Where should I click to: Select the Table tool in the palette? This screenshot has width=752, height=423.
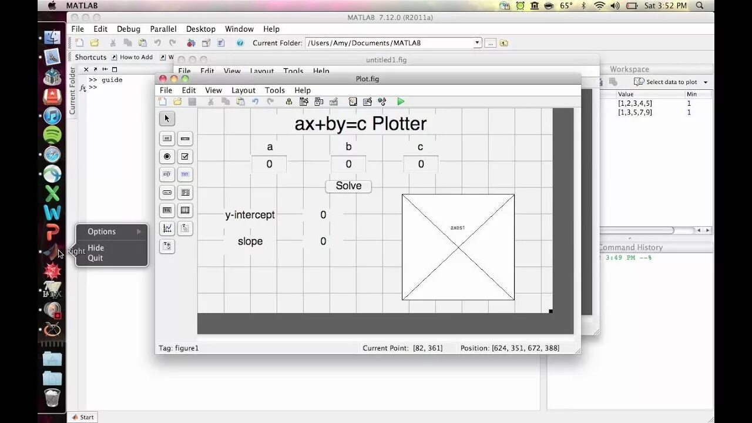tap(185, 210)
